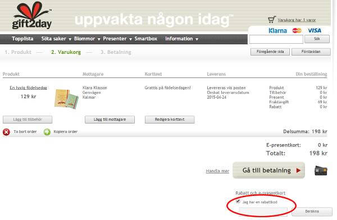Click the Redigera korttext button
337x220 pixels.
coord(170,120)
